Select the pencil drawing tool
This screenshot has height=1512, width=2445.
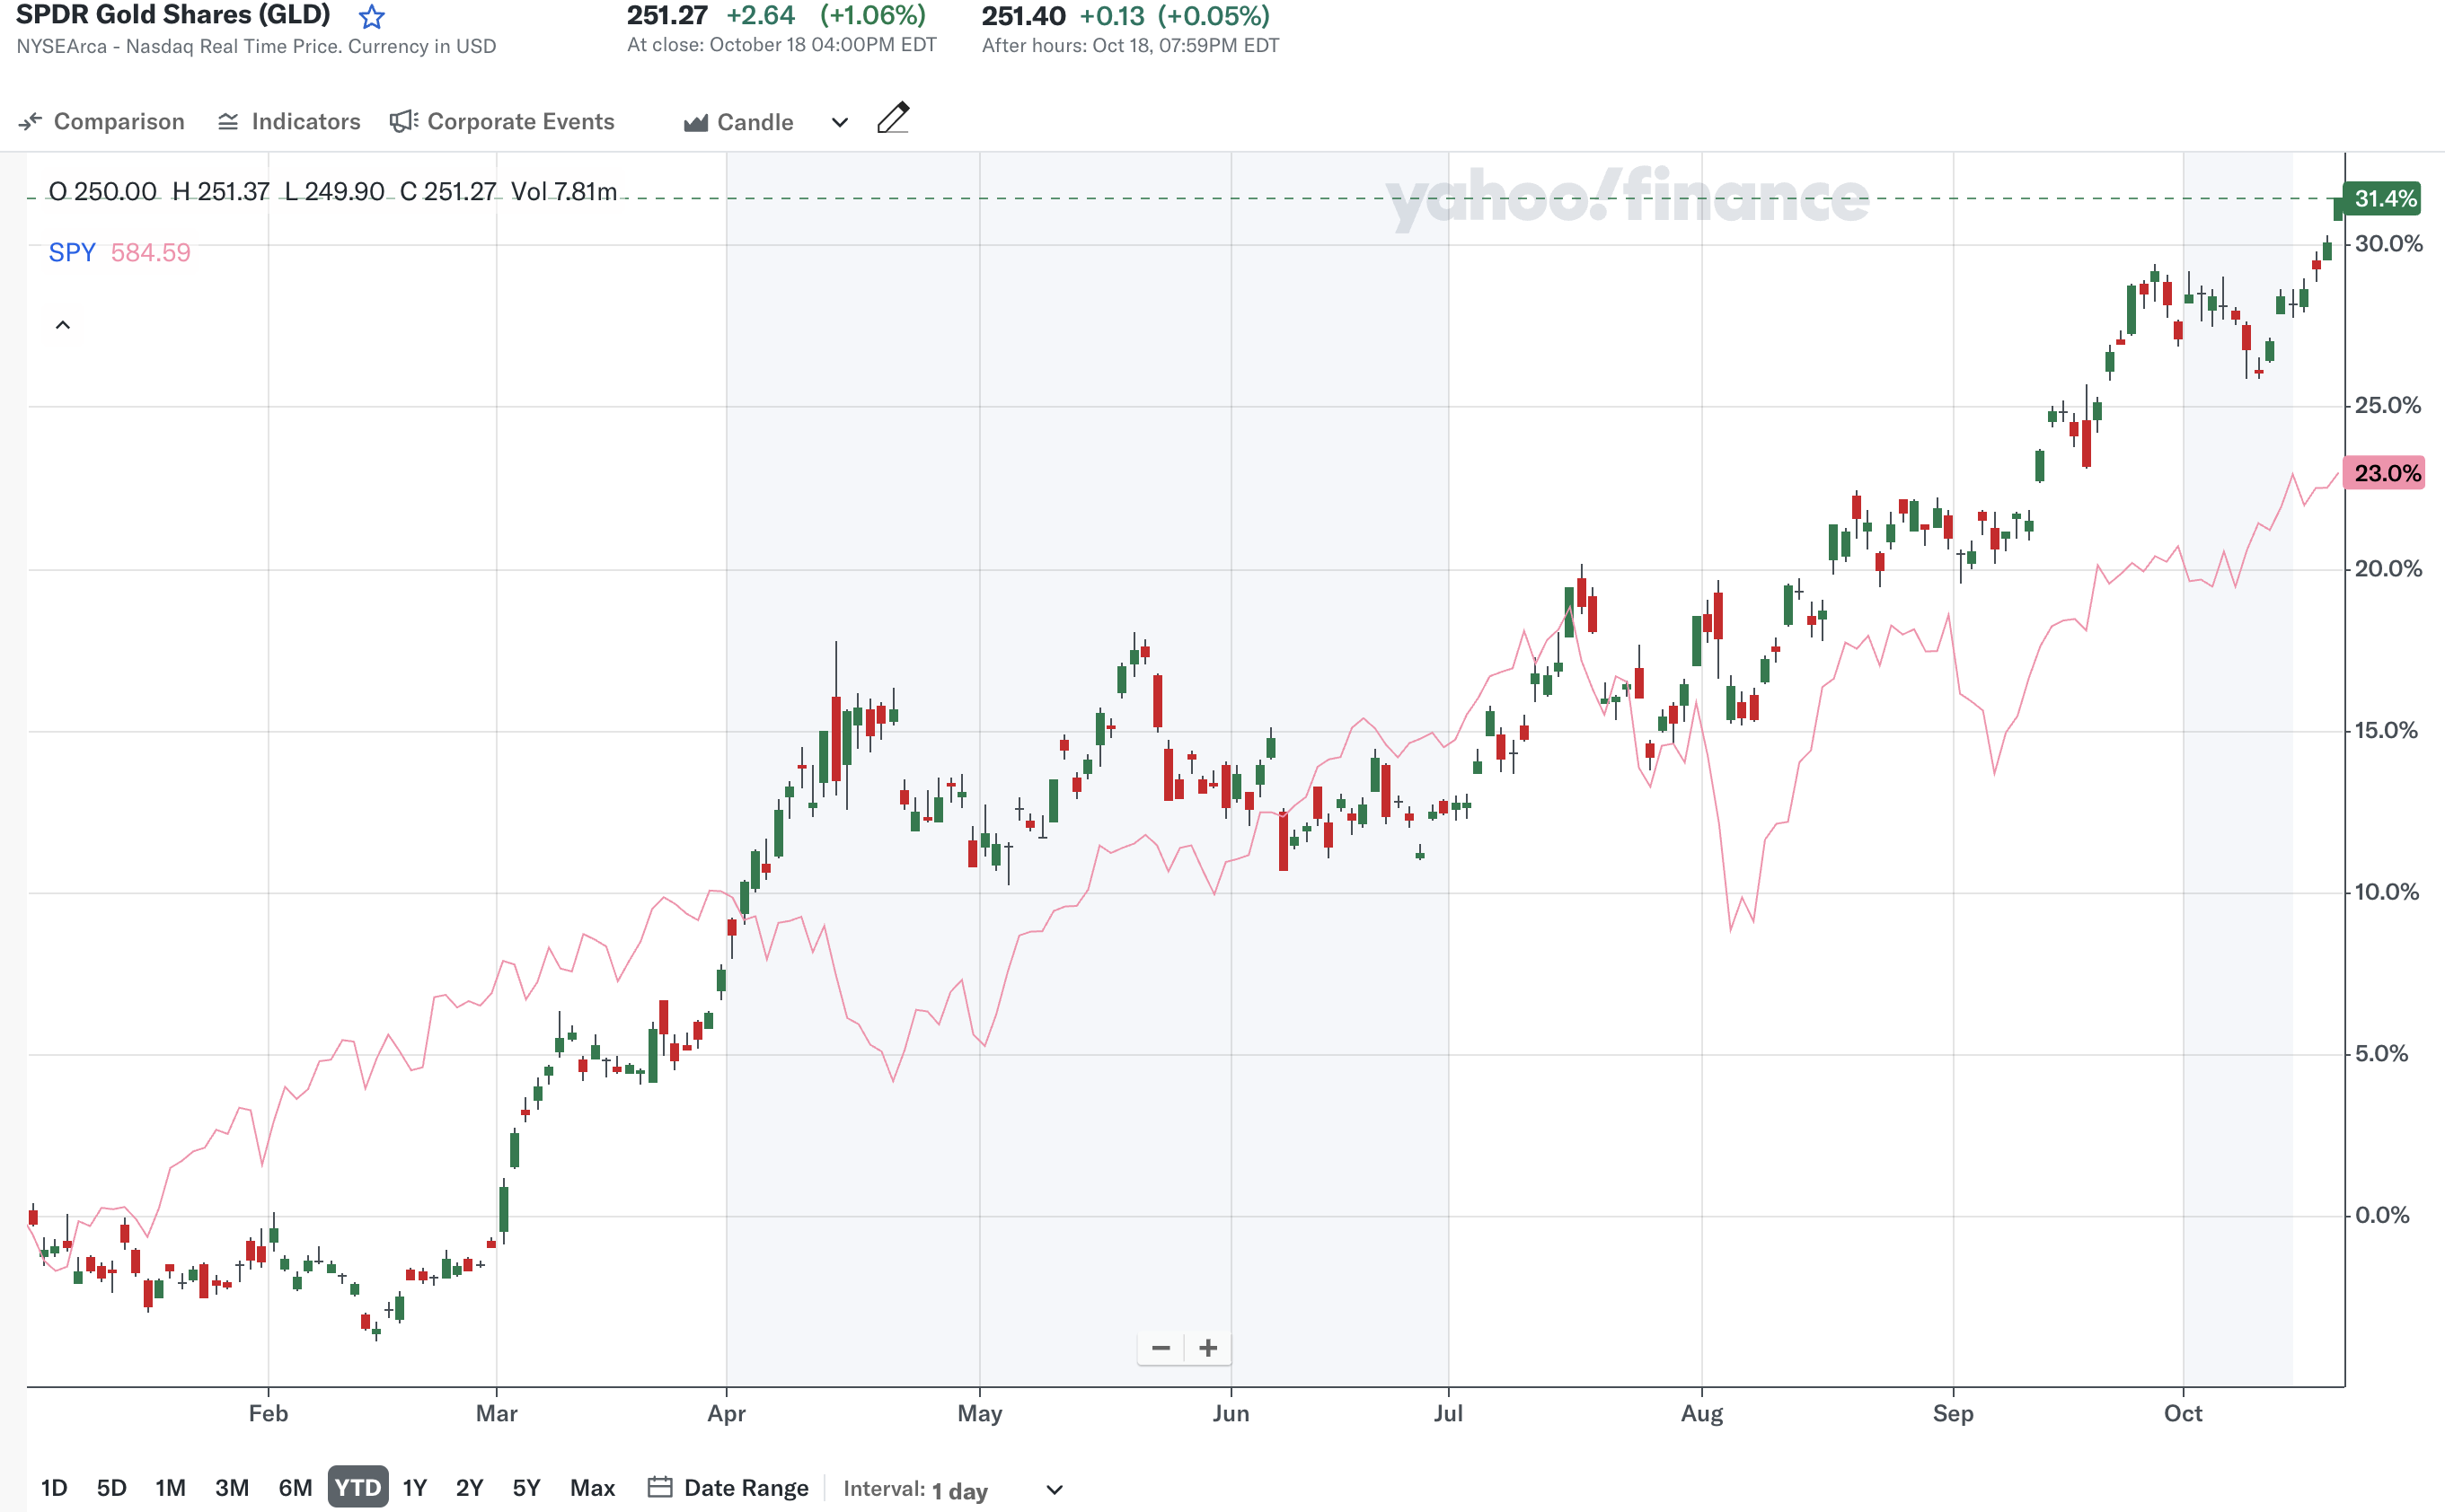tap(892, 118)
